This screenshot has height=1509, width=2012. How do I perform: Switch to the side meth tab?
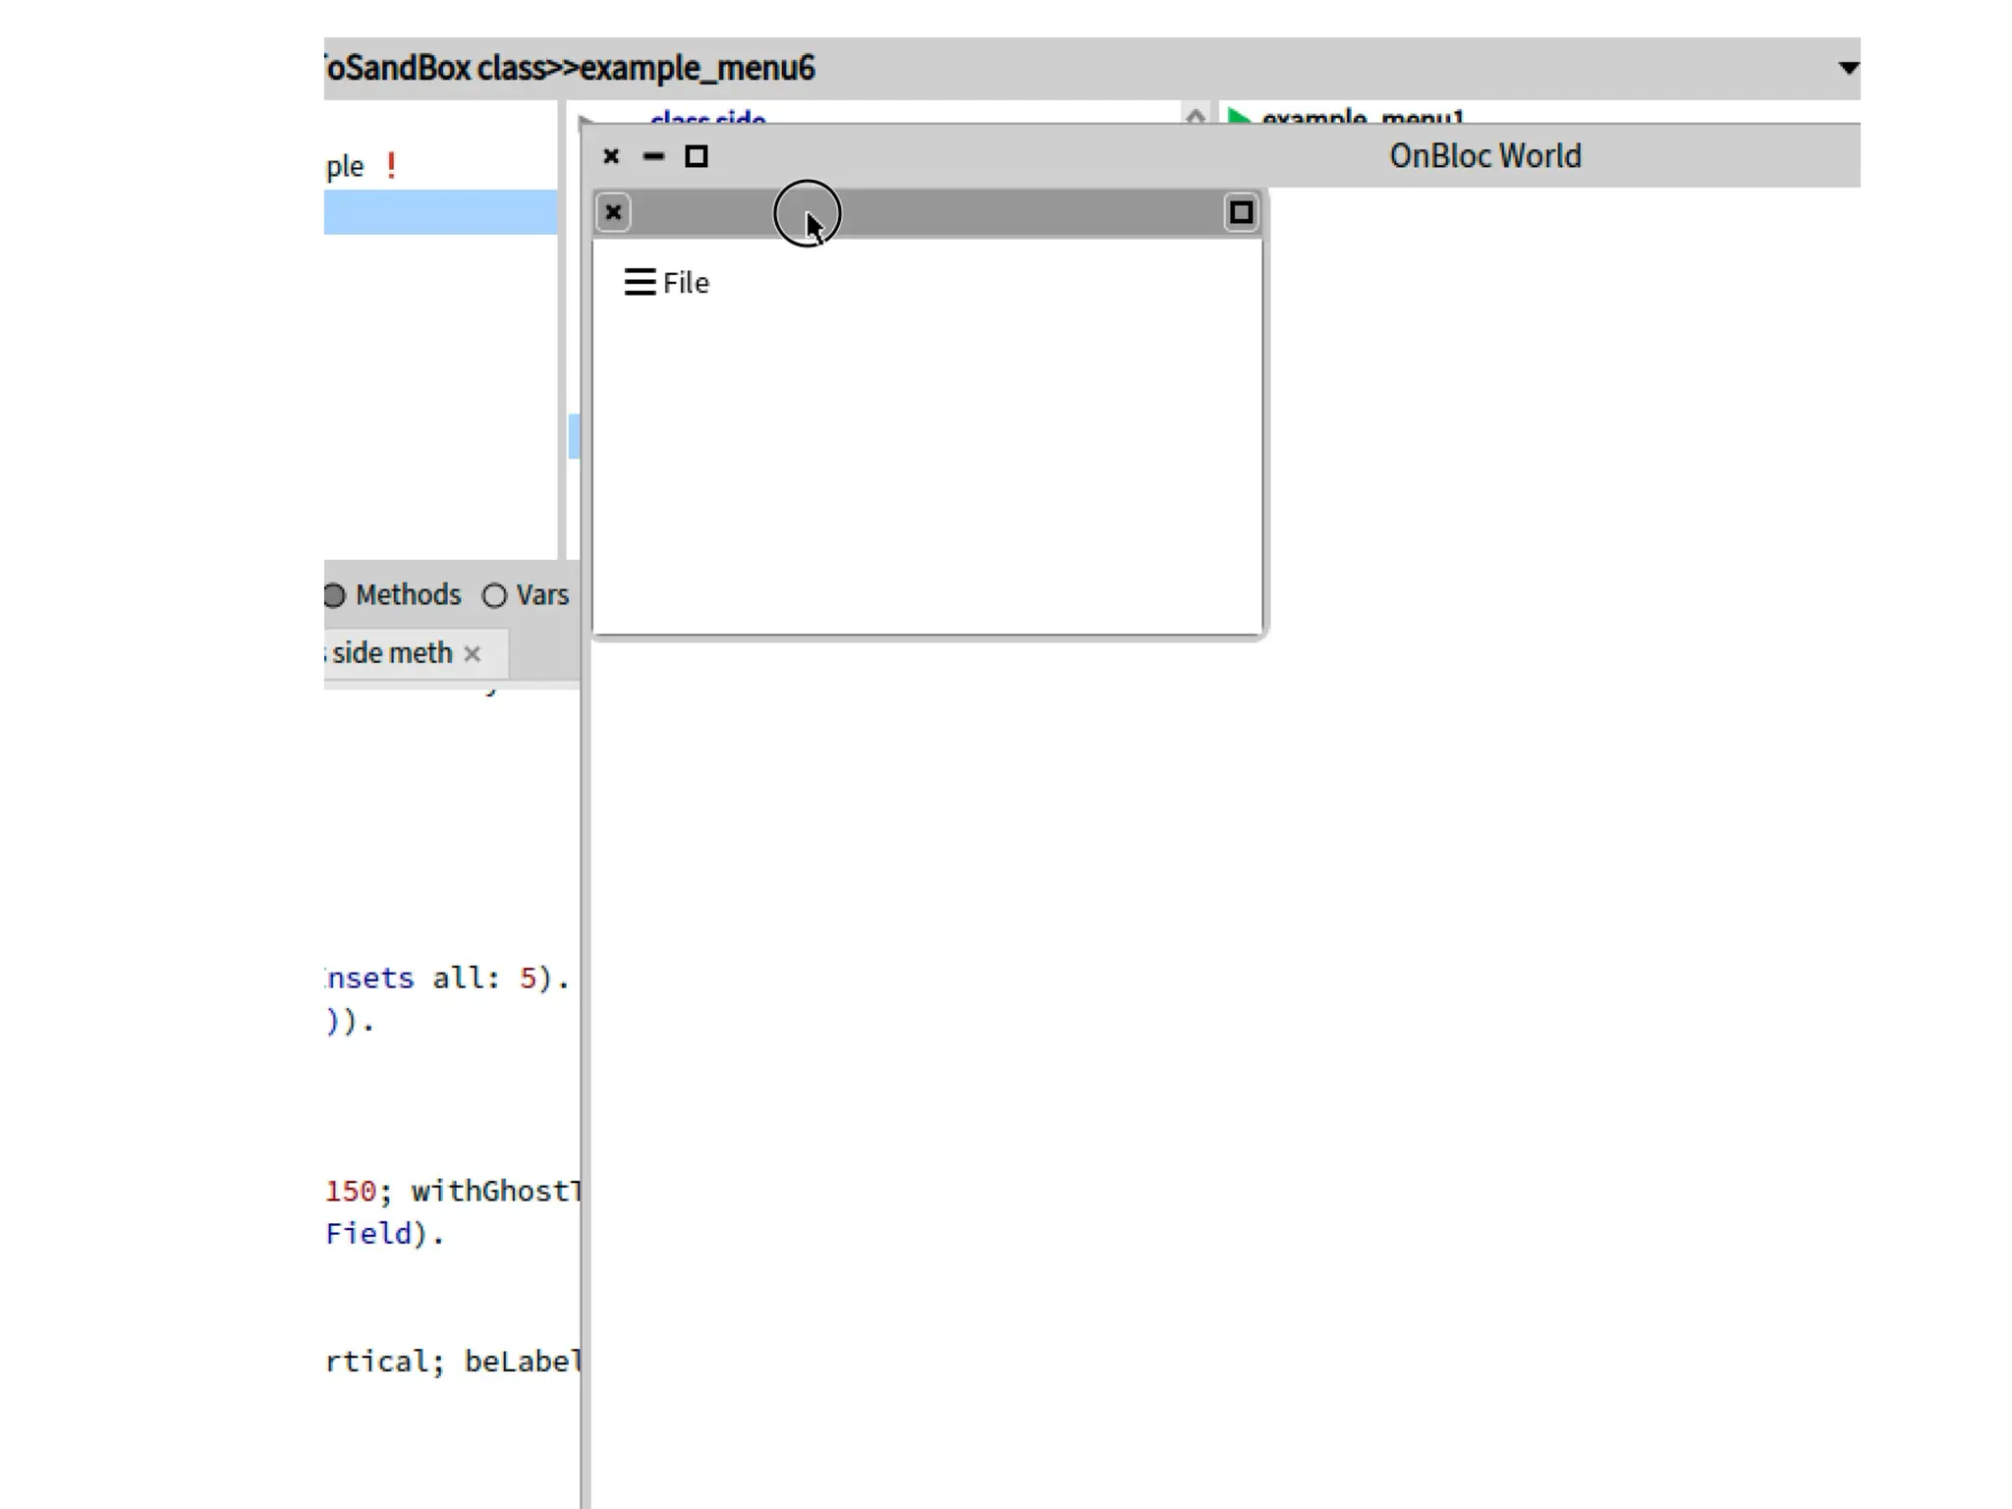coord(393,653)
